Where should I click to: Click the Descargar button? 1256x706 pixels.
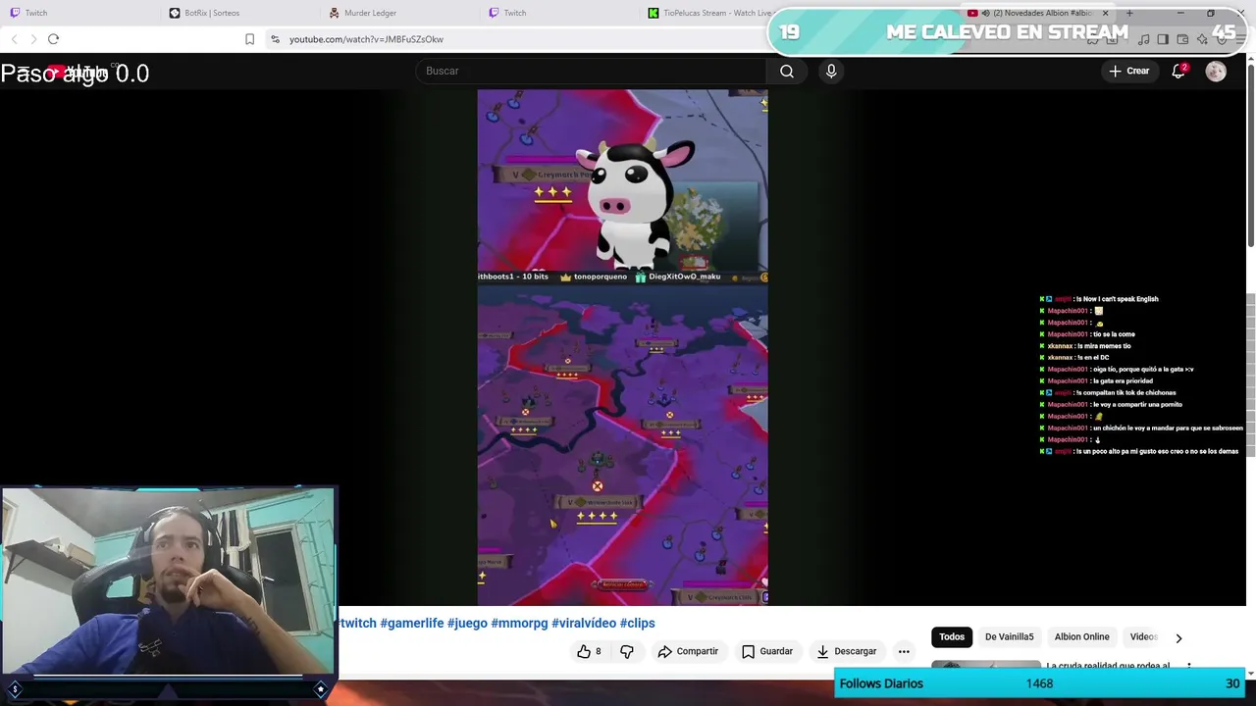pos(846,651)
